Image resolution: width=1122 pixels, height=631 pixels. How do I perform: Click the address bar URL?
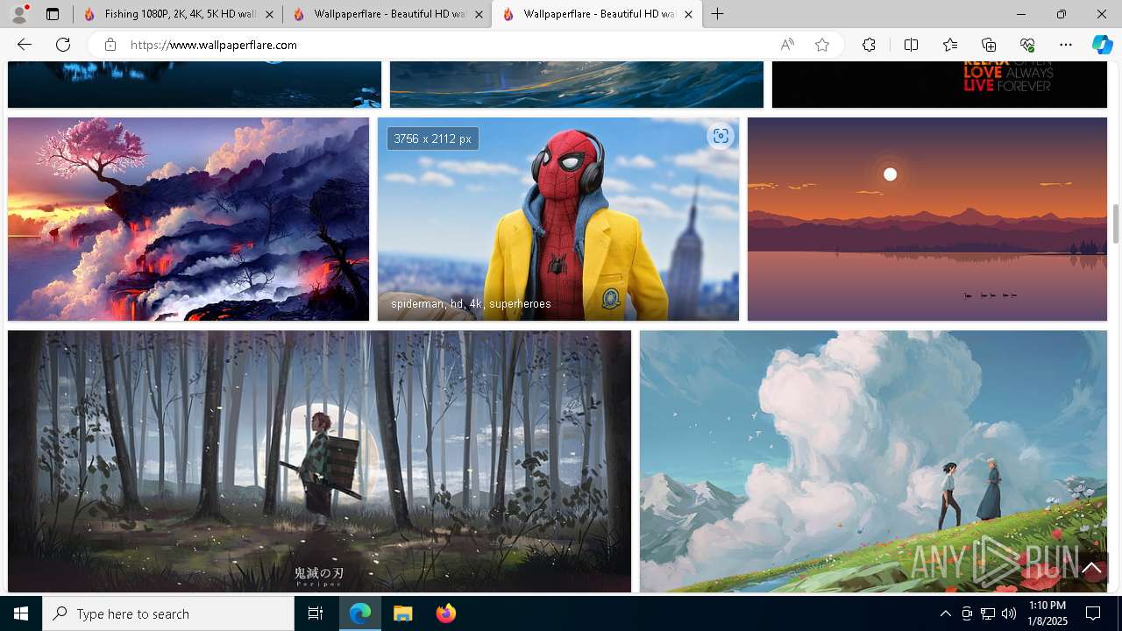pos(214,45)
